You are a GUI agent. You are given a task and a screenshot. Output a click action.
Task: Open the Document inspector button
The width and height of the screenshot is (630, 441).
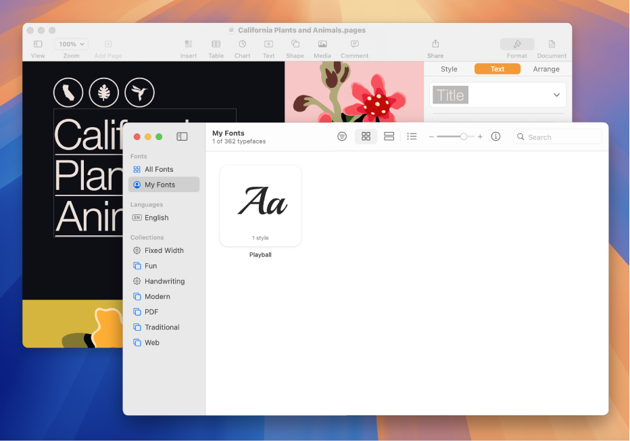pos(552,48)
